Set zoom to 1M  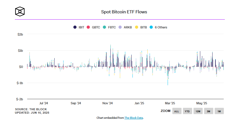219,111
